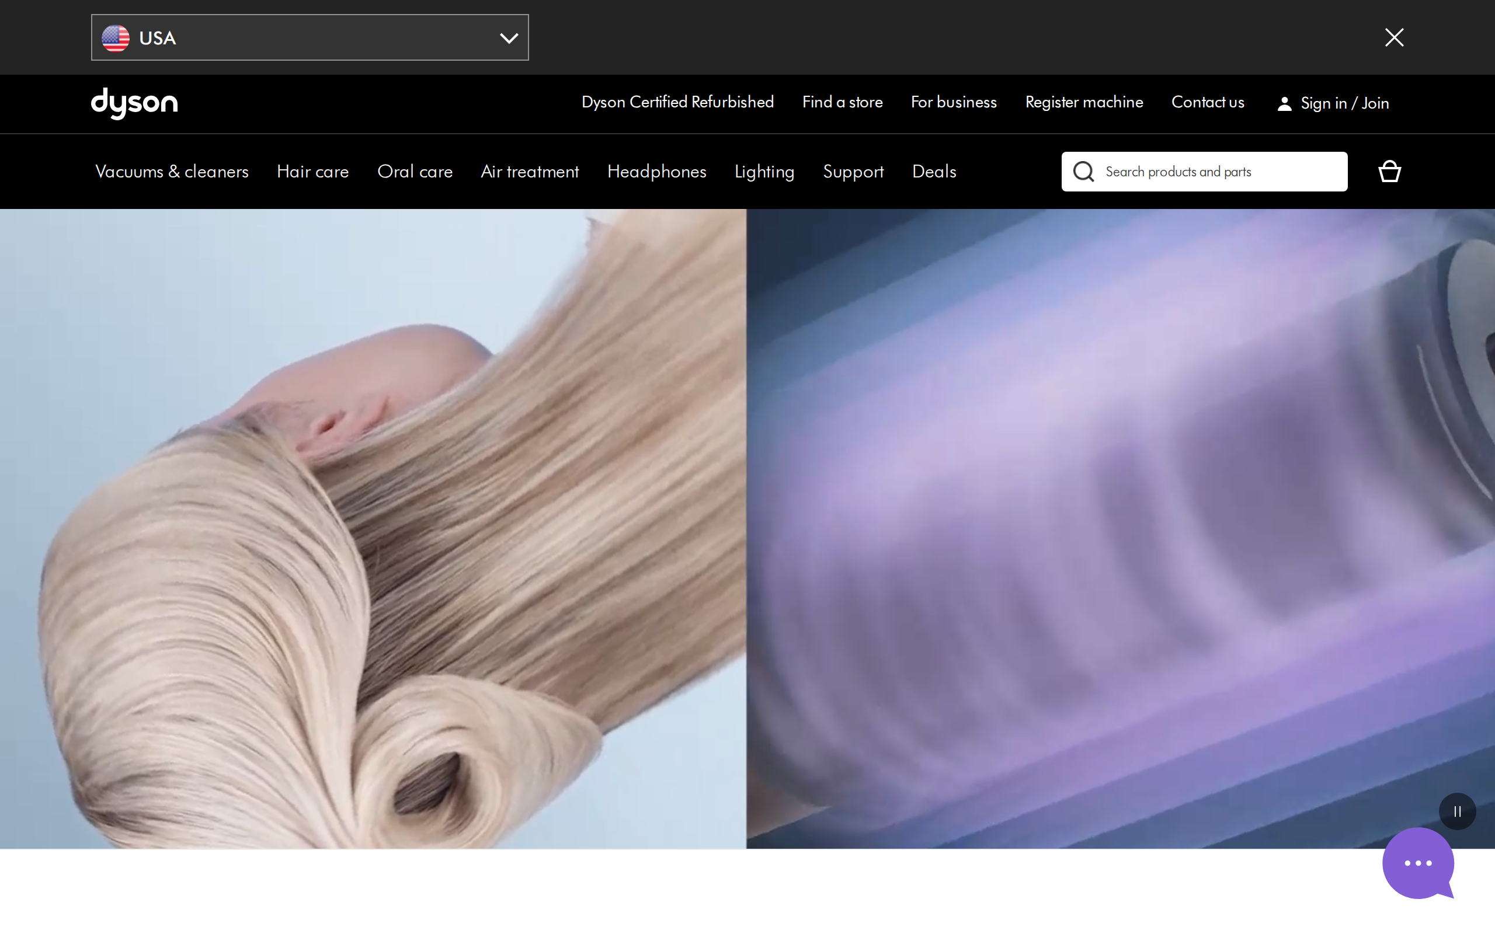
Task: Open the Lighting menu
Action: click(764, 172)
